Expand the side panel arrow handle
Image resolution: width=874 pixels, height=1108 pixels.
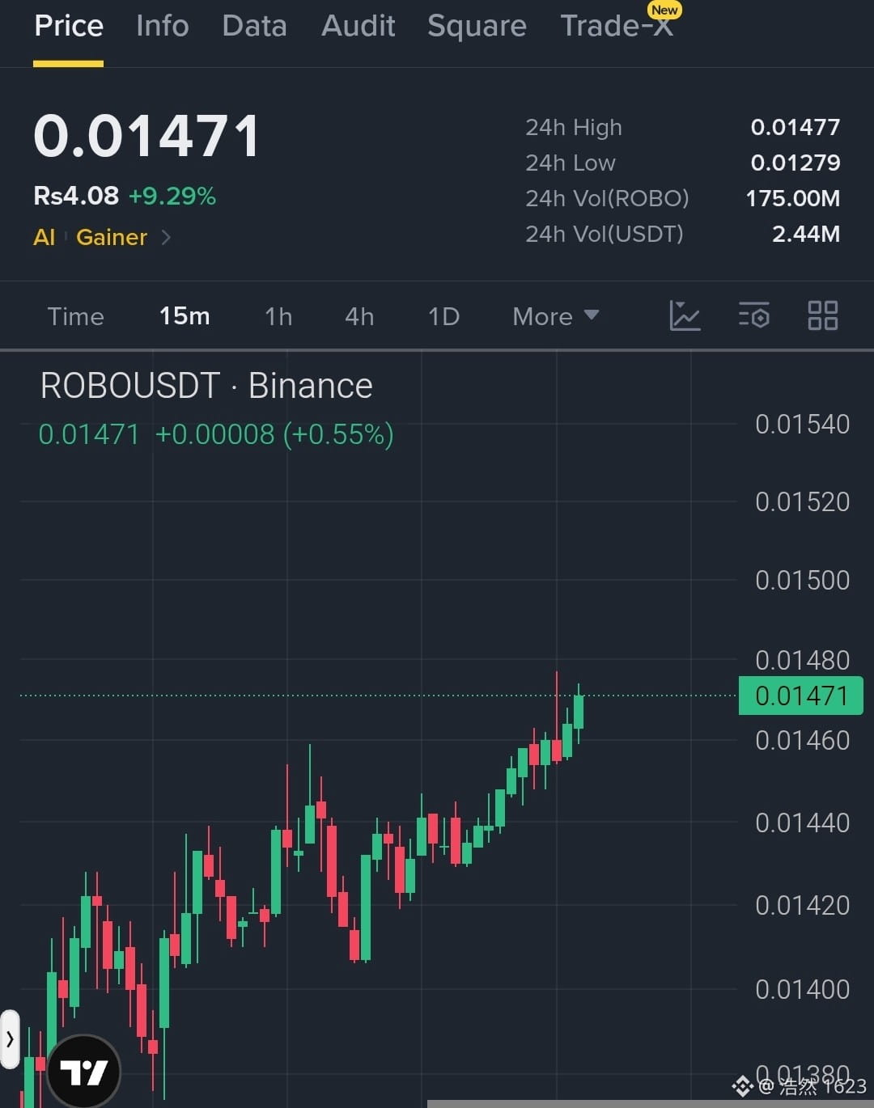10,1039
